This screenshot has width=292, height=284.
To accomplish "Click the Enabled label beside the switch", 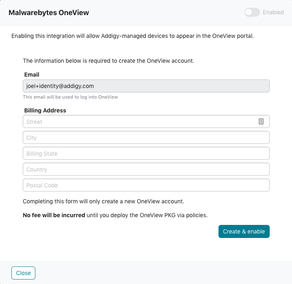I will pos(273,12).
